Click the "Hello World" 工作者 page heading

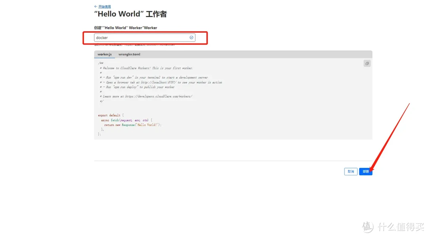(130, 15)
